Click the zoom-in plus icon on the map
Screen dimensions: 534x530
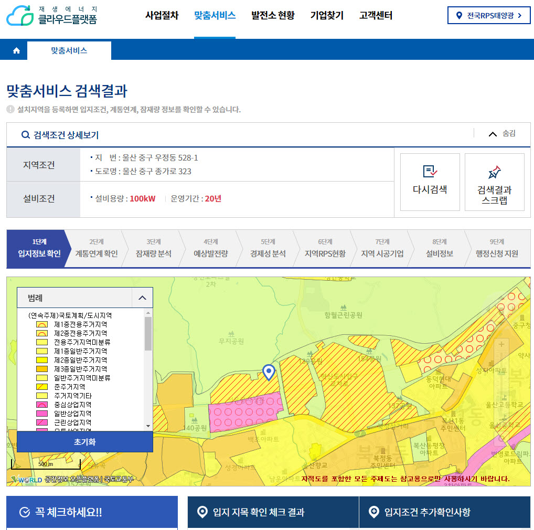tap(501, 345)
